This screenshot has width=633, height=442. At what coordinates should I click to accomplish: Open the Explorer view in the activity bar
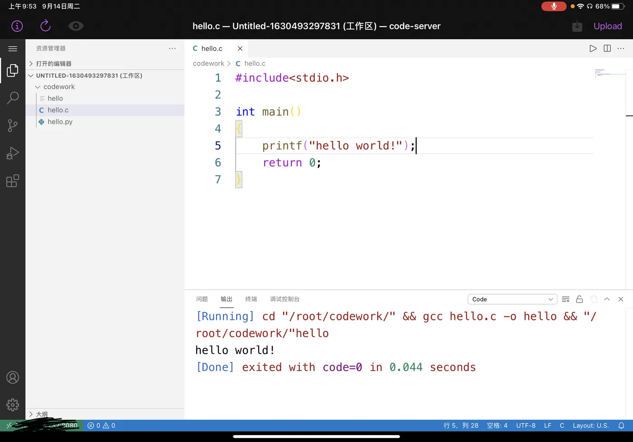13,70
